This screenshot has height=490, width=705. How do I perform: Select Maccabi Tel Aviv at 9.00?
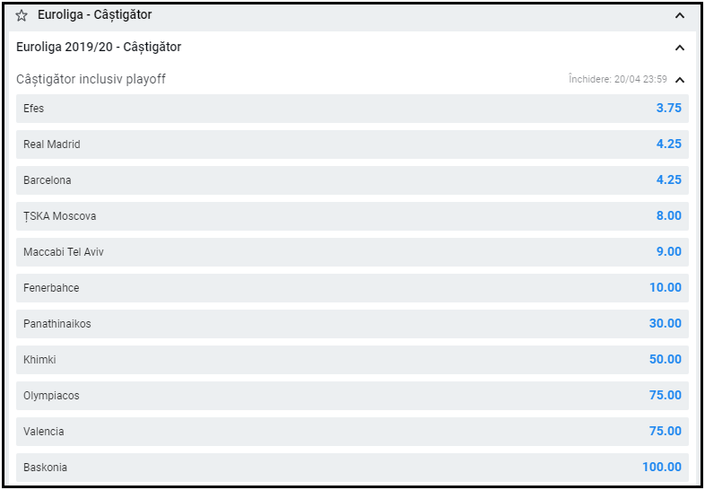click(x=668, y=252)
